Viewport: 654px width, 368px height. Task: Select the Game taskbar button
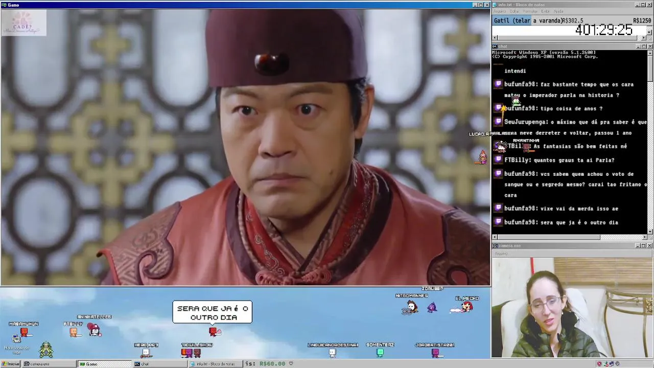click(x=104, y=364)
